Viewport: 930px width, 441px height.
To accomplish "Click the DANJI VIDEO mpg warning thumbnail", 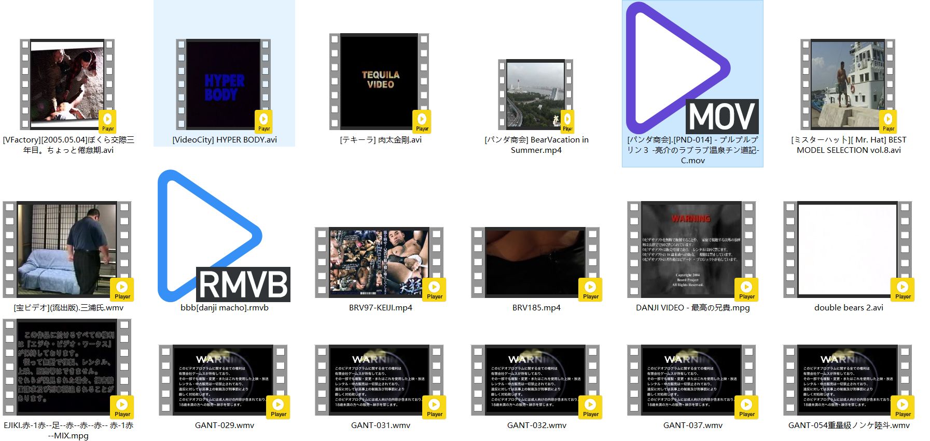I will pyautogui.click(x=691, y=249).
